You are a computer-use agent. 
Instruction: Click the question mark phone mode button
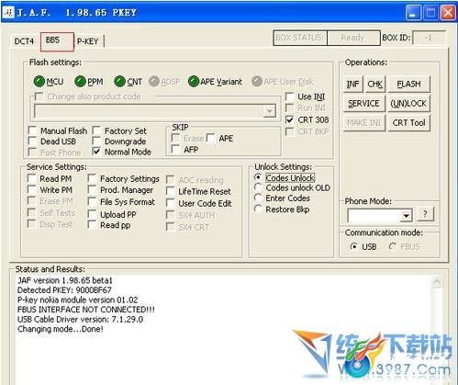[x=425, y=214]
